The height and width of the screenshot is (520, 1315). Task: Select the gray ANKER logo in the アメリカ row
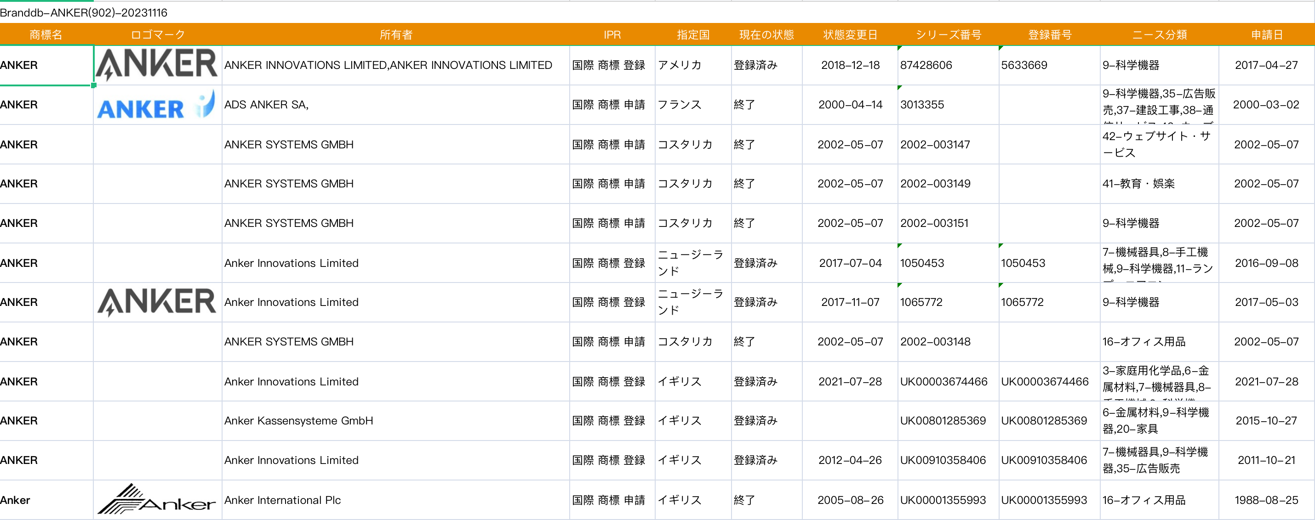tap(157, 65)
